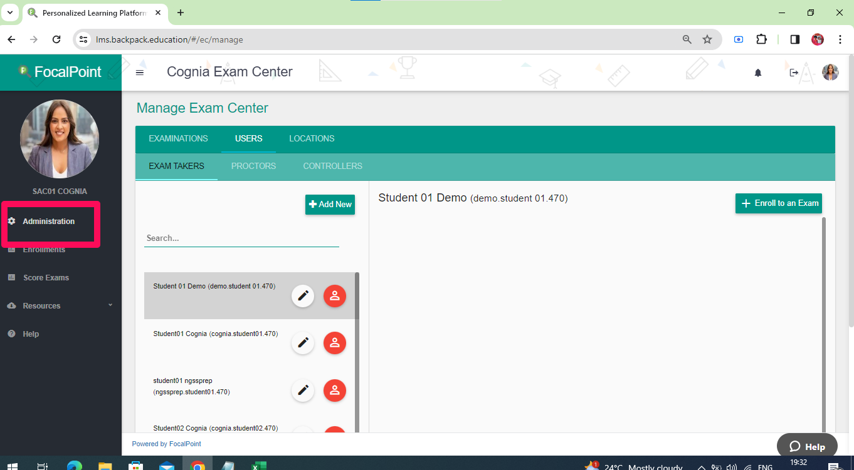Open Enrollments in the sidebar
The width and height of the screenshot is (854, 470).
coord(44,249)
